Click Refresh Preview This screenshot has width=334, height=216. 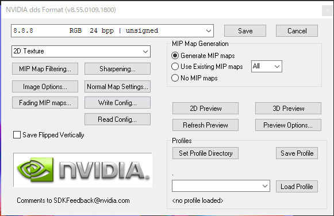pyautogui.click(x=205, y=125)
